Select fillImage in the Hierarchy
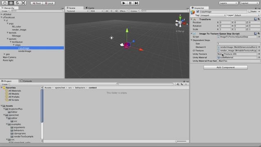Screen dimensions: 261x147 [x=16, y=36]
